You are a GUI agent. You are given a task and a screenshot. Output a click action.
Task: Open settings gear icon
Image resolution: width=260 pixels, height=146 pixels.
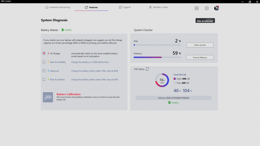tap(207, 8)
